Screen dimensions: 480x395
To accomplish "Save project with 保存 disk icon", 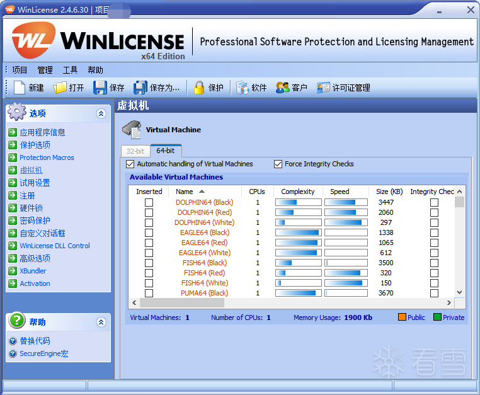I will [x=100, y=88].
